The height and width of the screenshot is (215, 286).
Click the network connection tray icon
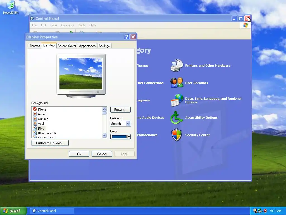[x=260, y=211]
